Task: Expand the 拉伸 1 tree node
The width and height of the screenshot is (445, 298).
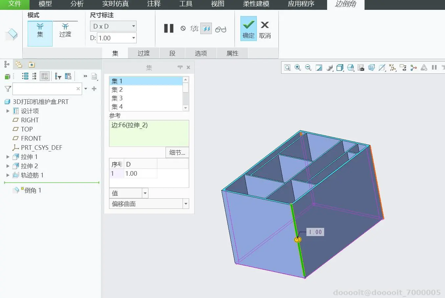Action: [8, 157]
